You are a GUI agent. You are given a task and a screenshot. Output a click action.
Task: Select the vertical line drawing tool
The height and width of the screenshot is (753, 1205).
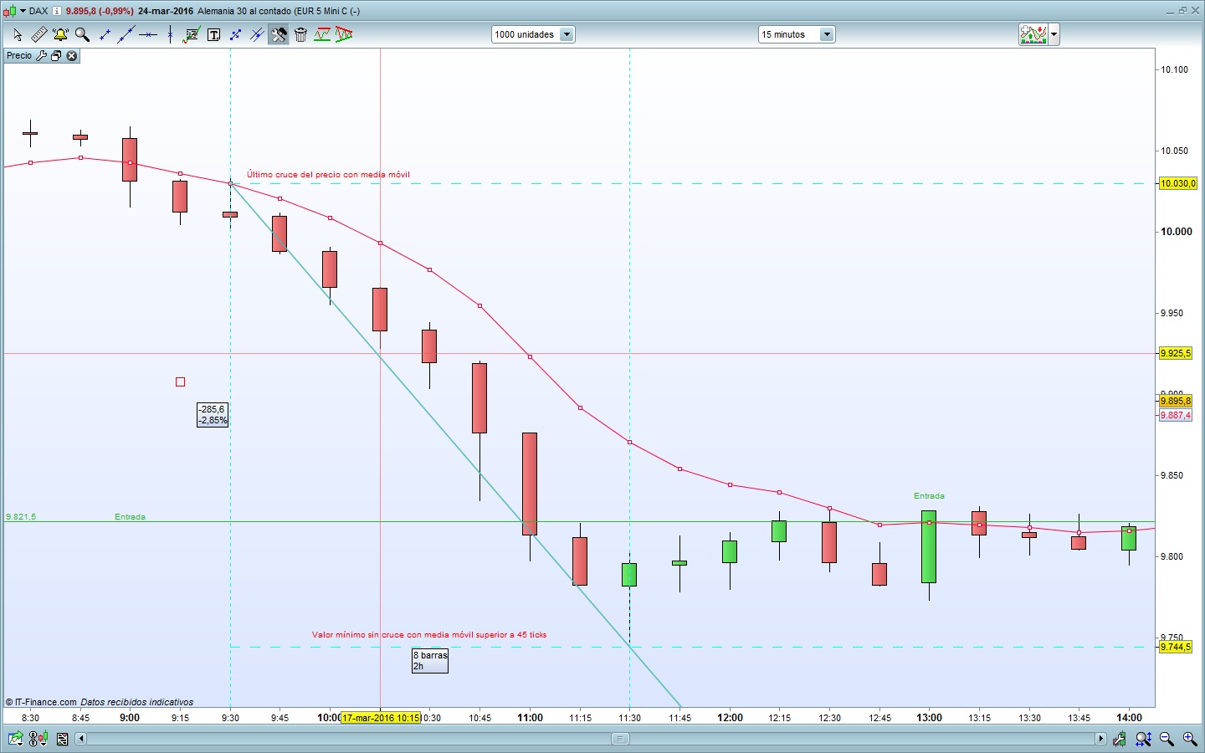tap(170, 34)
